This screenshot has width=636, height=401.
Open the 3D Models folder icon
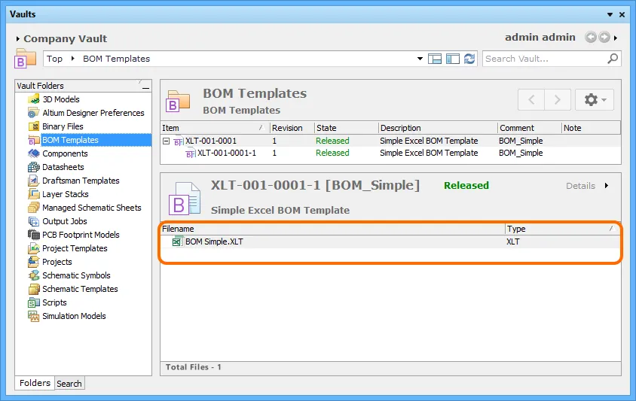pos(34,99)
